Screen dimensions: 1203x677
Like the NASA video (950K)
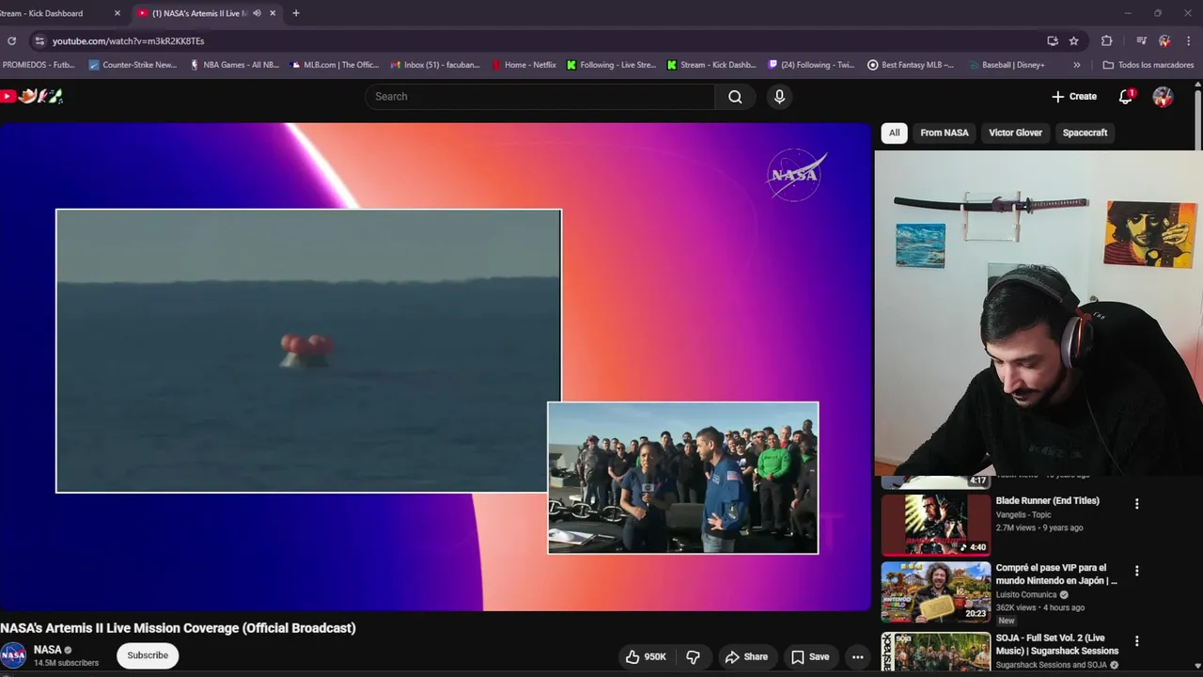coord(646,657)
